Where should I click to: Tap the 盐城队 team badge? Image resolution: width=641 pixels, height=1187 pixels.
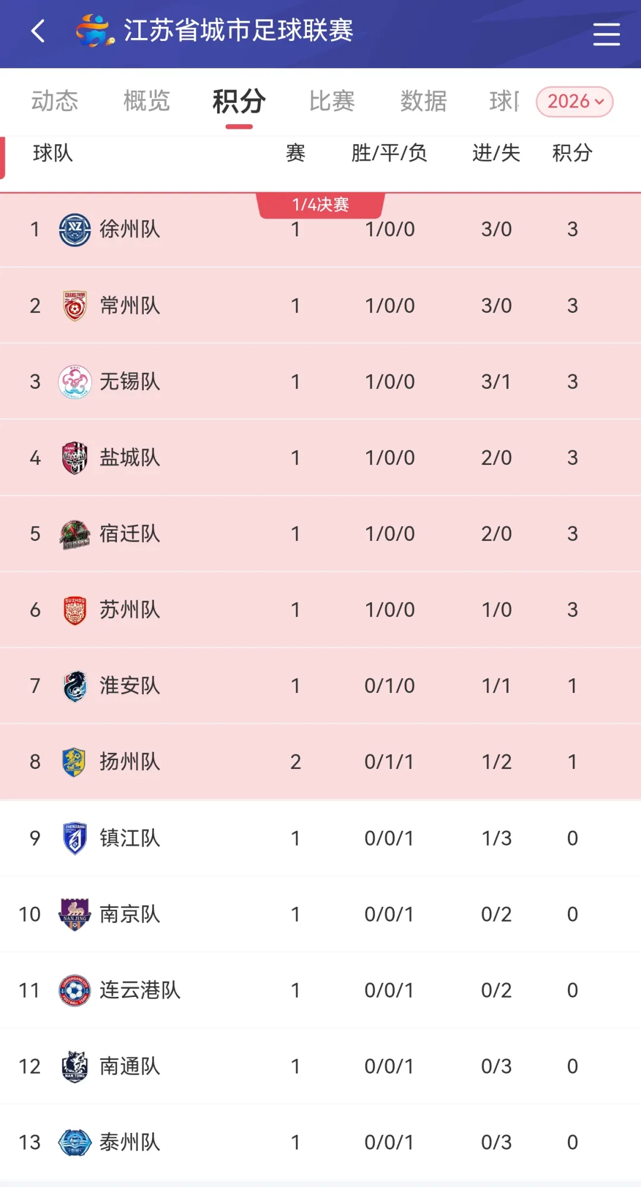[x=75, y=458]
